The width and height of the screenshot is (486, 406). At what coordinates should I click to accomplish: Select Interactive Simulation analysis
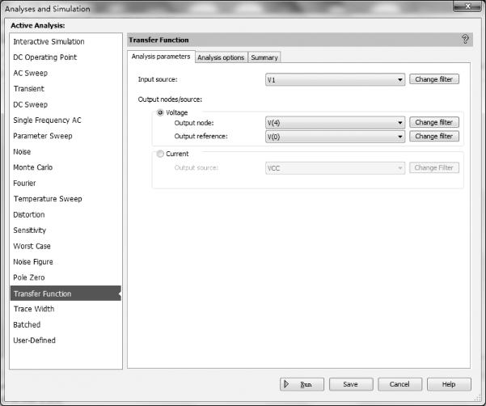point(66,41)
